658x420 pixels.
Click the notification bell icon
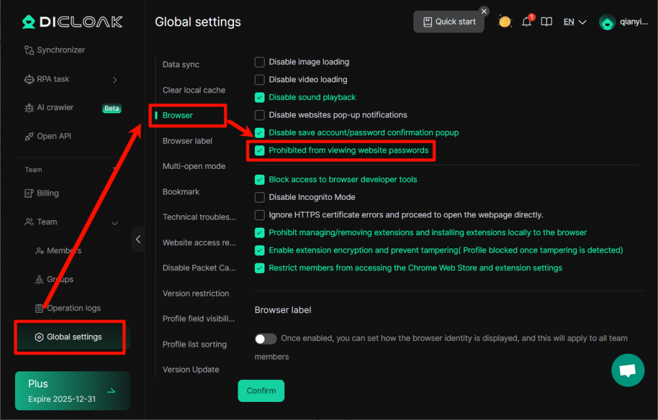[x=526, y=22]
